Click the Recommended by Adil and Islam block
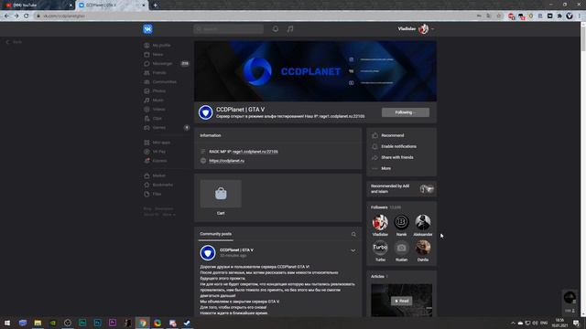 click(402, 189)
